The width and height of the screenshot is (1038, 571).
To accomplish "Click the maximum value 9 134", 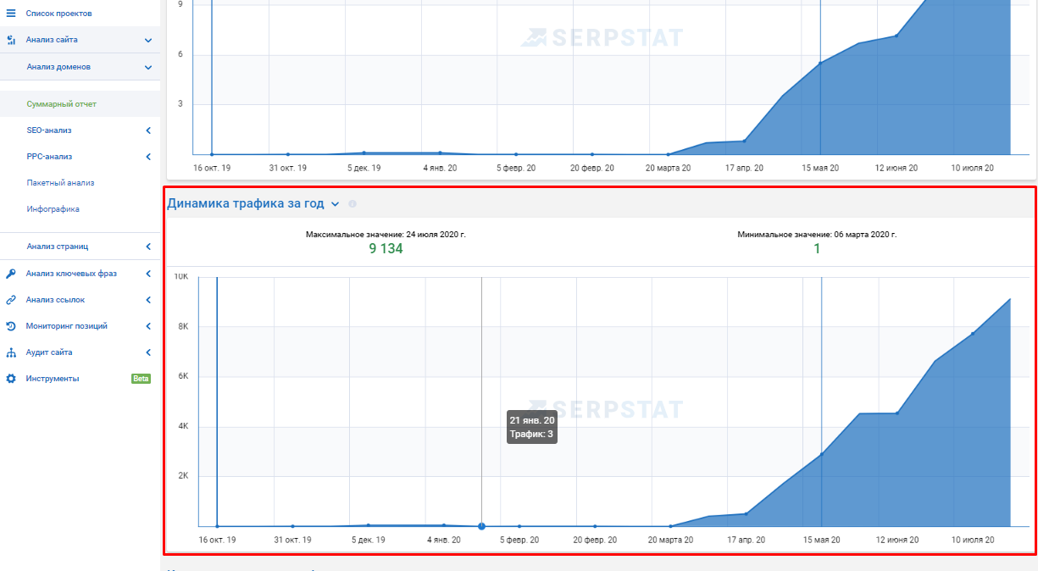I will (386, 248).
